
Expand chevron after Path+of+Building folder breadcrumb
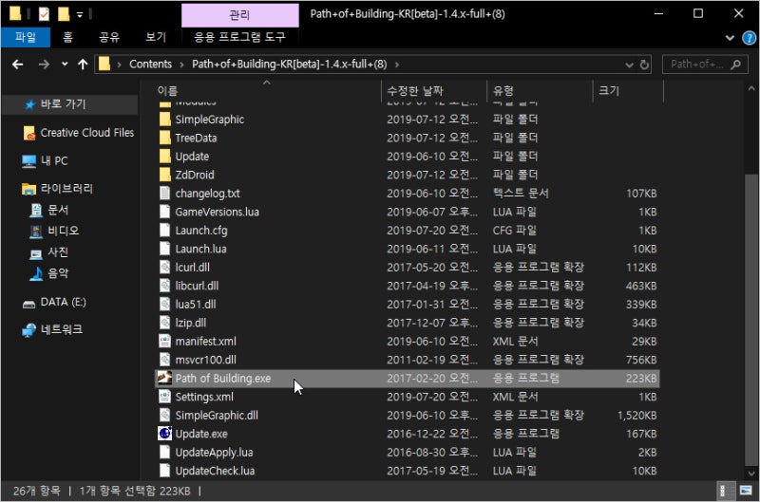(x=397, y=65)
